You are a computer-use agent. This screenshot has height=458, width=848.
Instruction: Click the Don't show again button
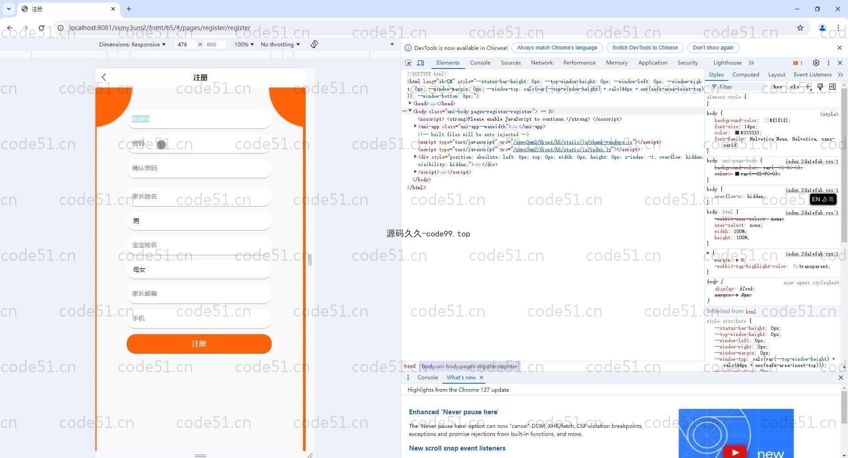(x=713, y=48)
